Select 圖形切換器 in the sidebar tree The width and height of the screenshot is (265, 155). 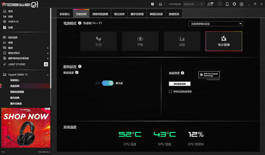pos(16,104)
